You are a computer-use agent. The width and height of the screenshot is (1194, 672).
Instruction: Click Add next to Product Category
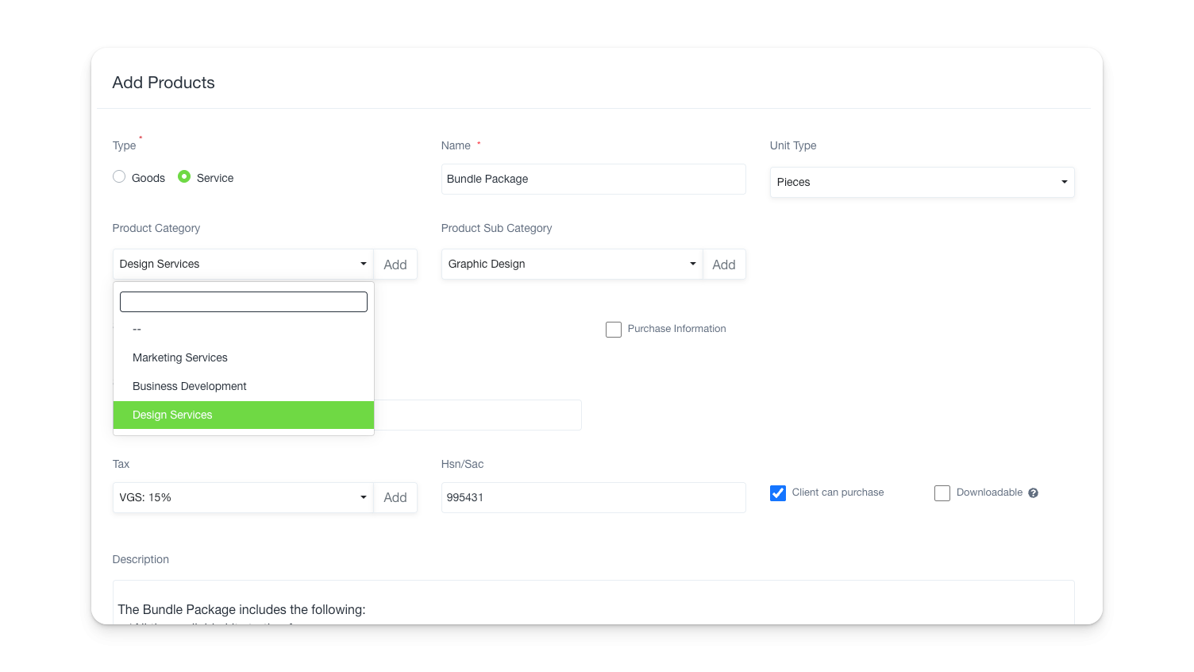pyautogui.click(x=395, y=265)
